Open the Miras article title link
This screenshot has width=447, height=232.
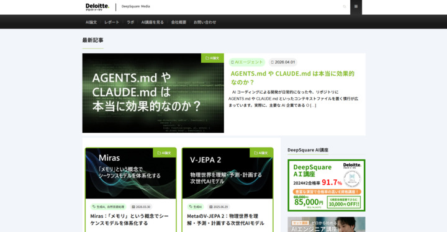(x=129, y=220)
